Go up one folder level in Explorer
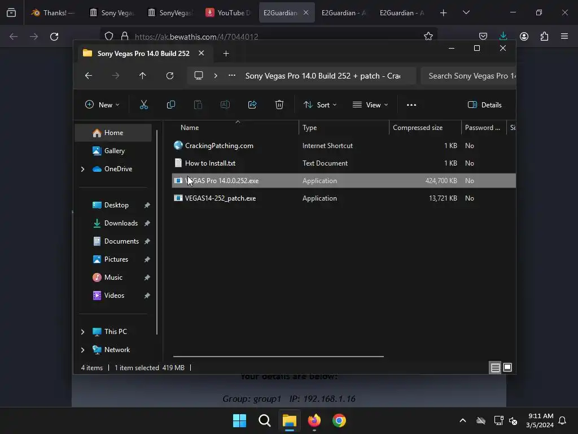The height and width of the screenshot is (434, 578). coord(143,76)
